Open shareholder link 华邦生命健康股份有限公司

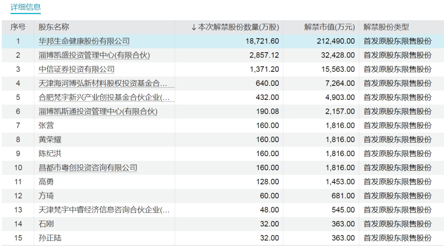(84, 42)
